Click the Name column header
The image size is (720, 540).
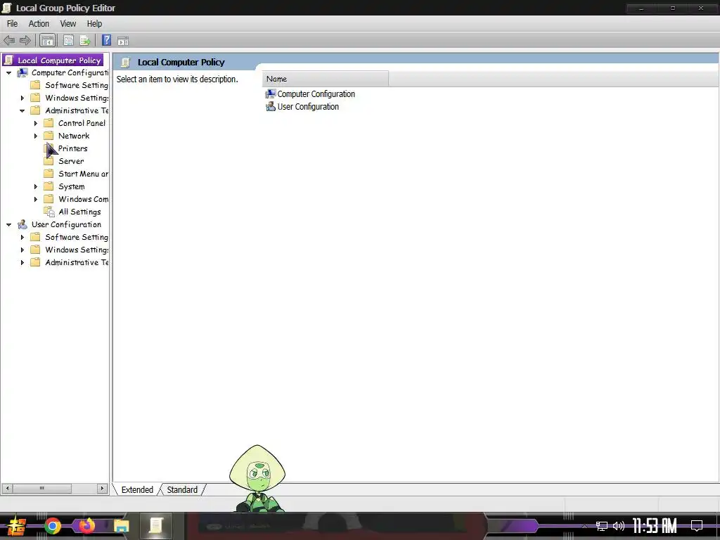pyautogui.click(x=325, y=79)
